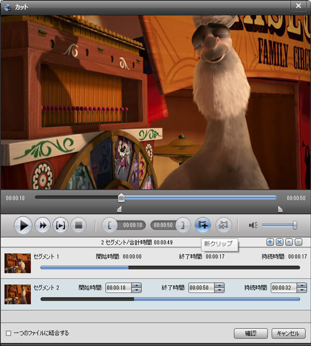This screenshot has height=346, width=311.
Task: Add a segment with the plus icon
Action: (x=270, y=242)
